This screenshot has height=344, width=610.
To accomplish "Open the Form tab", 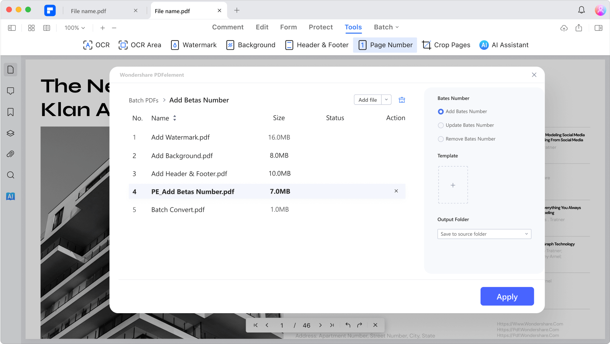I will 289,27.
